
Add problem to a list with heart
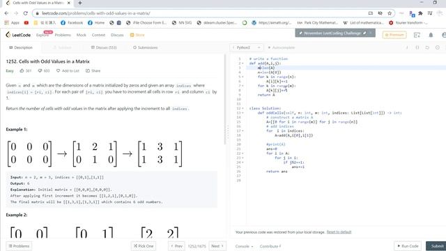point(68,70)
